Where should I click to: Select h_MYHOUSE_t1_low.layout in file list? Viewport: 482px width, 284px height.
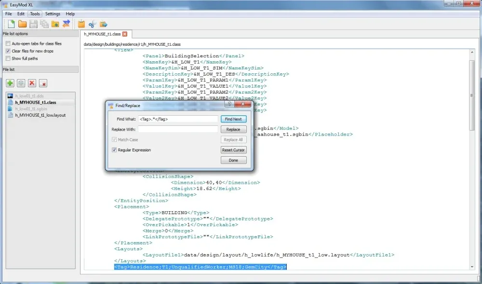[40, 115]
